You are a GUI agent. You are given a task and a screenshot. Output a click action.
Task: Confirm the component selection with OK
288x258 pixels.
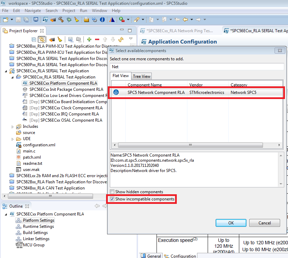[x=231, y=223]
